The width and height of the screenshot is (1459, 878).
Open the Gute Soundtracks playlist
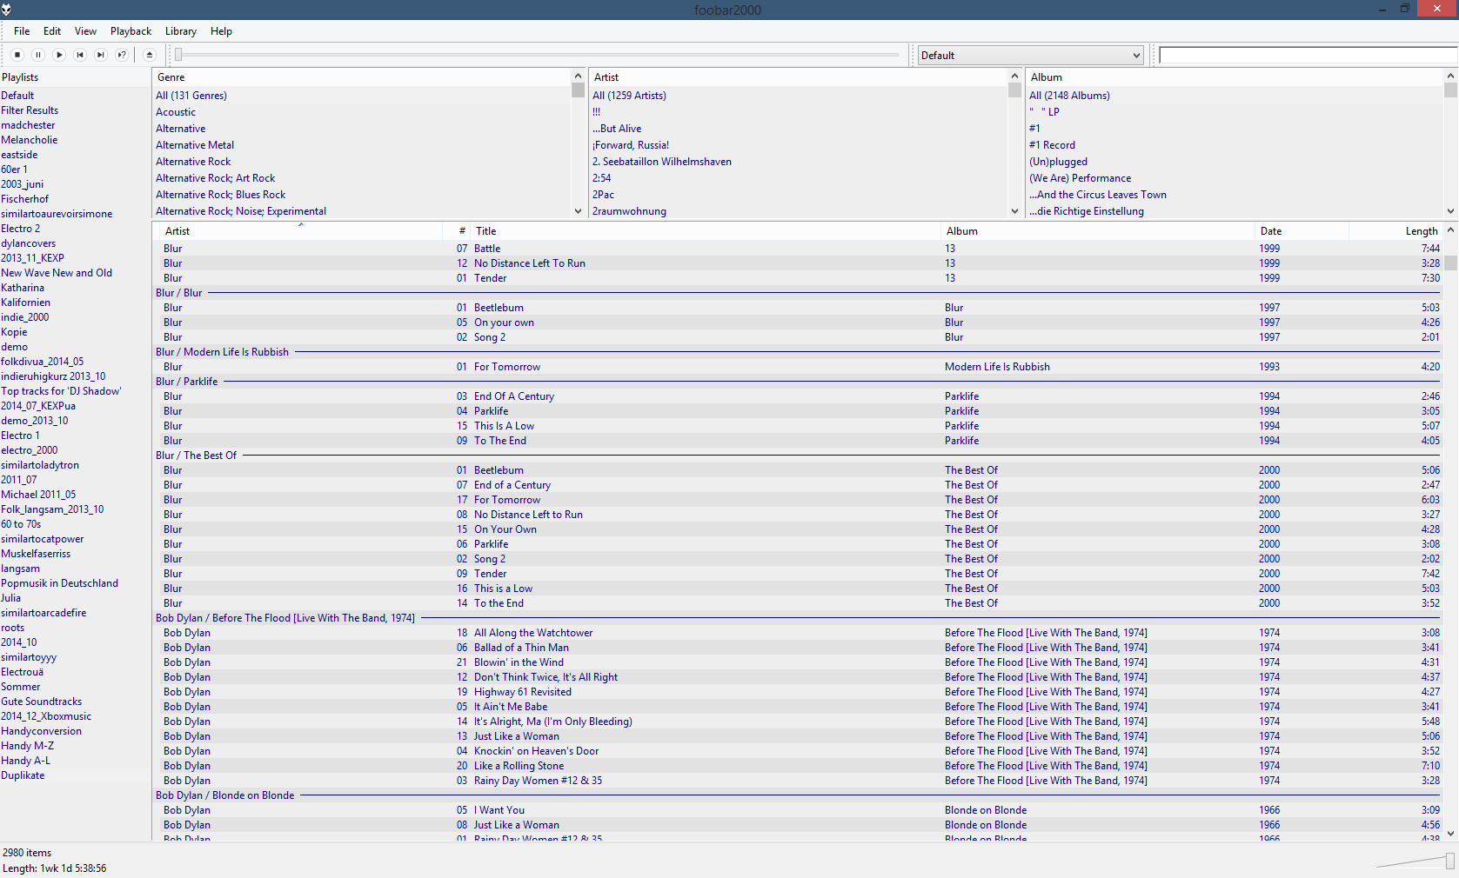(x=42, y=702)
